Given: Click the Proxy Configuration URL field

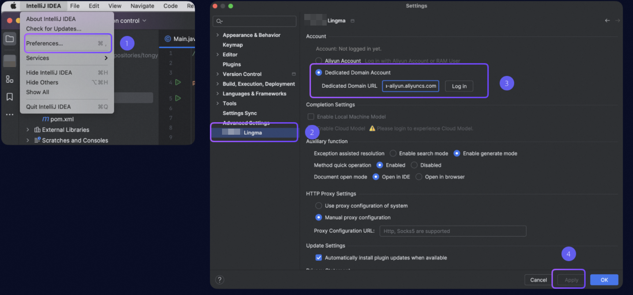Looking at the screenshot, I should [x=453, y=231].
